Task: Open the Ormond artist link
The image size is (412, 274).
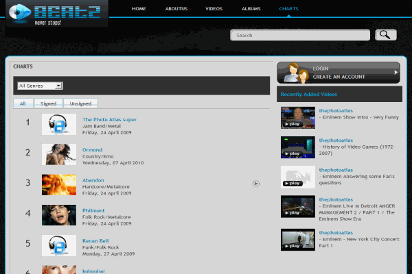Action: click(x=92, y=150)
